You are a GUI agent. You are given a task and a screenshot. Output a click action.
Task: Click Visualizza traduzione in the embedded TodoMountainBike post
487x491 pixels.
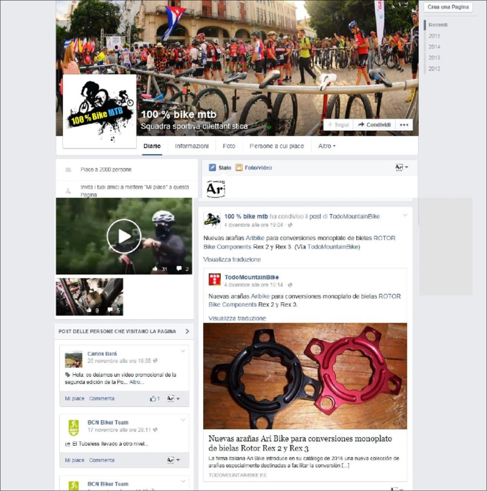coord(237,318)
